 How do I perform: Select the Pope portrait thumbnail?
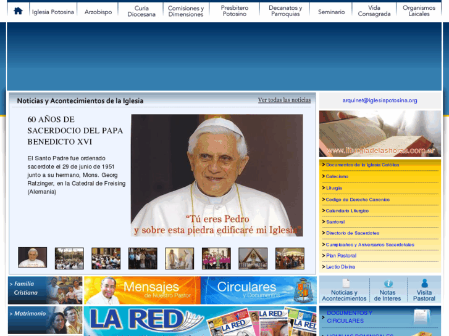(32, 258)
